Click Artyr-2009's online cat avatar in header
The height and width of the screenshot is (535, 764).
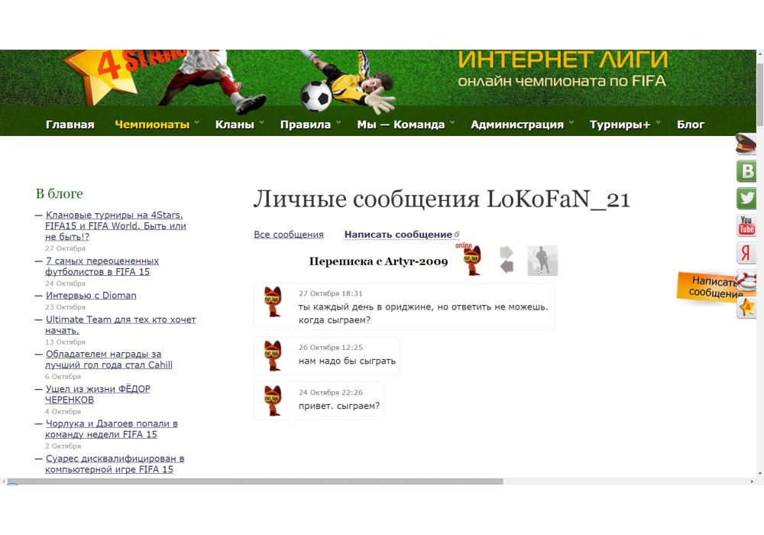471,260
